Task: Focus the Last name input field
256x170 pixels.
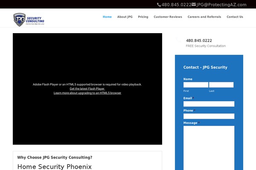Action: (221, 85)
